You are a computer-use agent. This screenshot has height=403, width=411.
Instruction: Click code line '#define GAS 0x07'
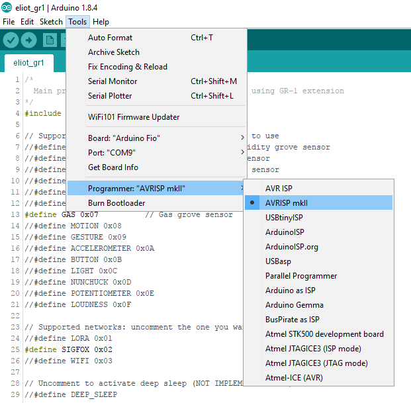click(x=62, y=214)
